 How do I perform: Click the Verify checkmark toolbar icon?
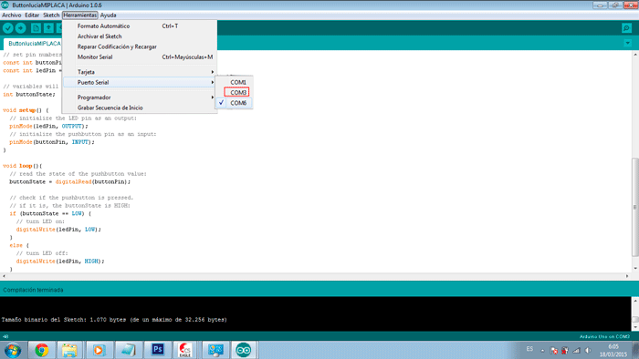pos(7,28)
